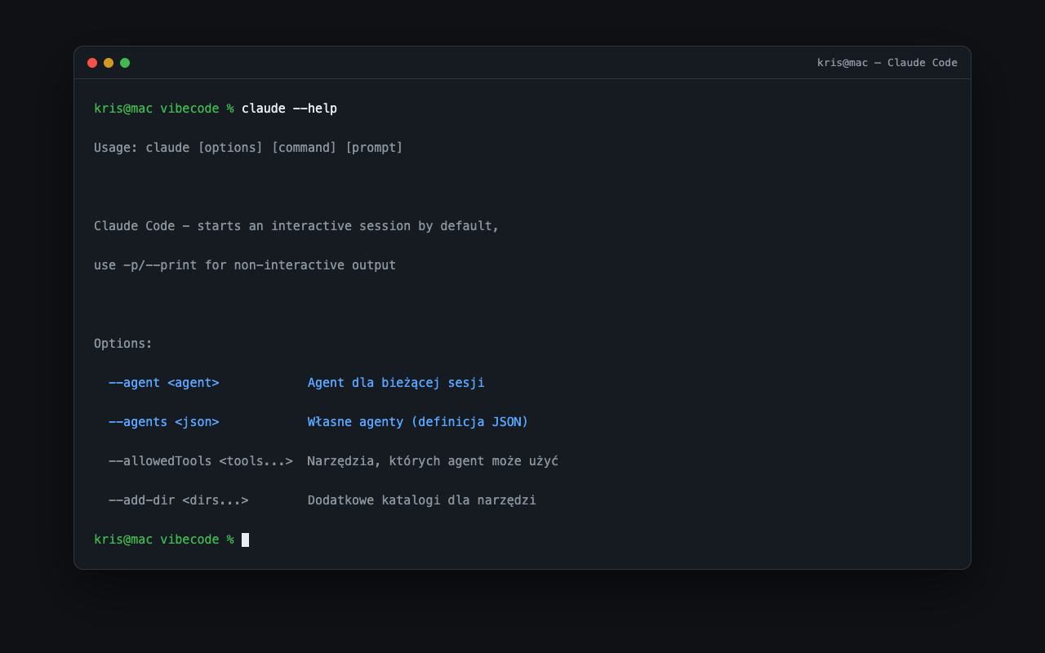Click the '--allowedTools <tools...>' option
The height and width of the screenshot is (653, 1045).
pyautogui.click(x=201, y=461)
